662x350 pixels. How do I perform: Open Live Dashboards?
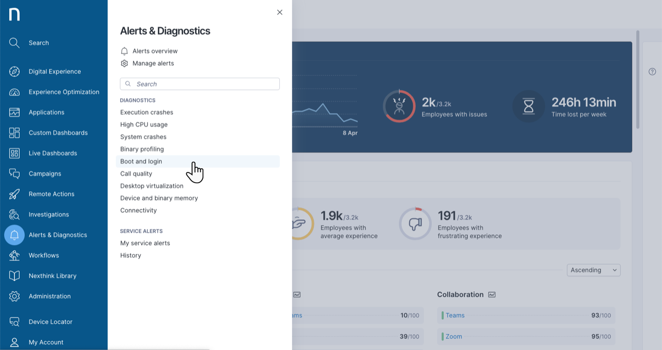(51, 153)
